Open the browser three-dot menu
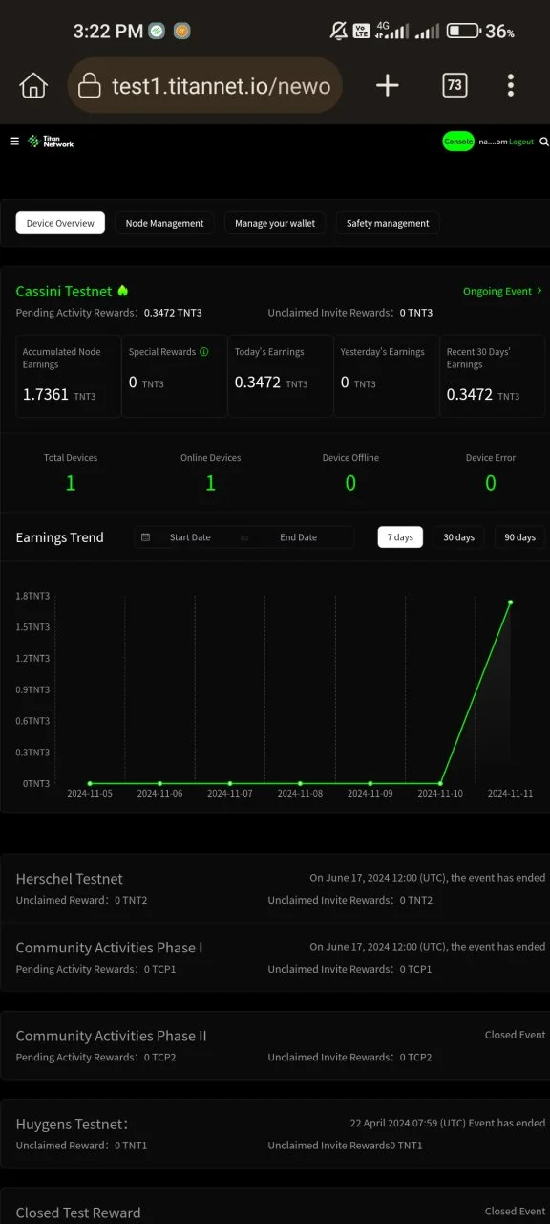Viewport: 550px width, 1224px height. coord(511,85)
